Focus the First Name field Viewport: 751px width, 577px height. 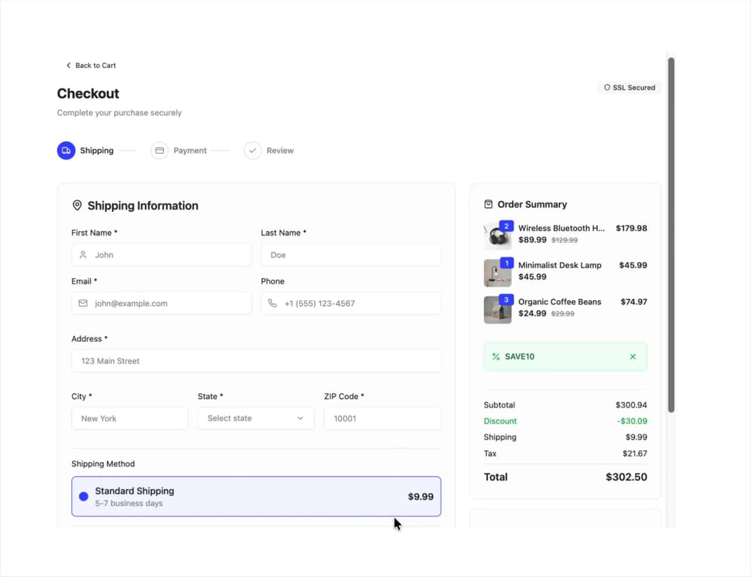click(x=161, y=254)
